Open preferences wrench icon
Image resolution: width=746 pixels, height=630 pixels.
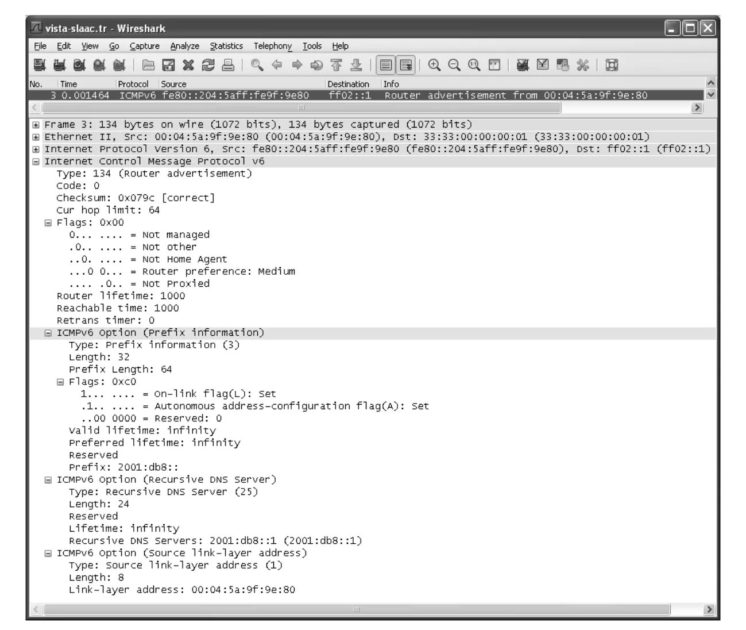tap(583, 66)
